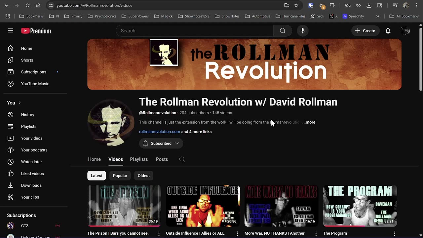Filter videos by Latest
Image resolution: width=423 pixels, height=238 pixels.
(x=96, y=176)
